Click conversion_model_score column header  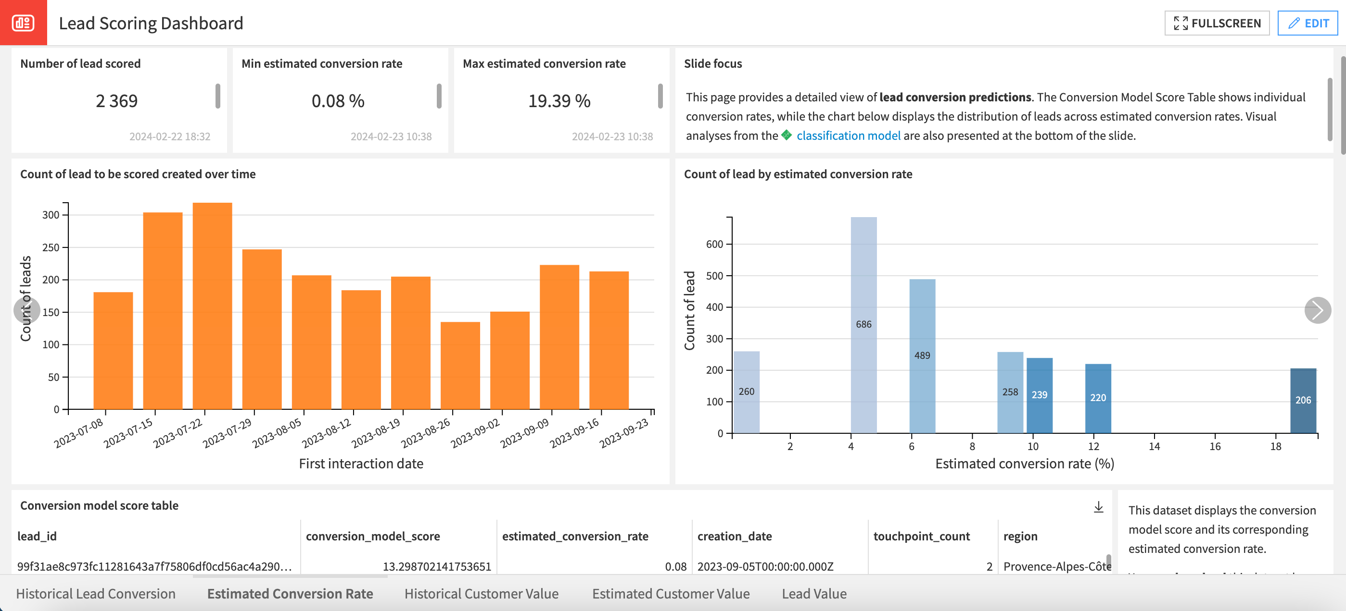[x=372, y=536]
